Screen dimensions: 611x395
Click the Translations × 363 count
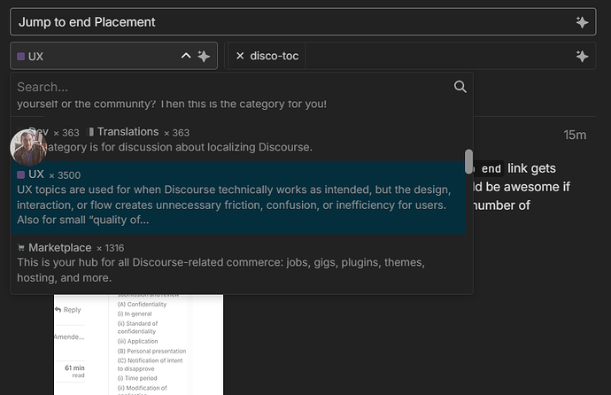[176, 133]
